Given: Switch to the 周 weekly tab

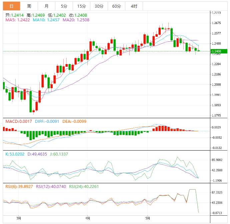Looking at the screenshot, I should [x=29, y=6].
